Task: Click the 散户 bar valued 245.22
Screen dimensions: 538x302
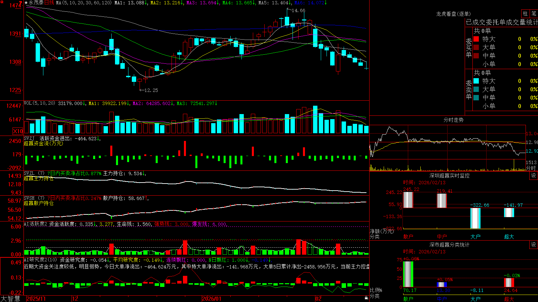Action: point(408,200)
